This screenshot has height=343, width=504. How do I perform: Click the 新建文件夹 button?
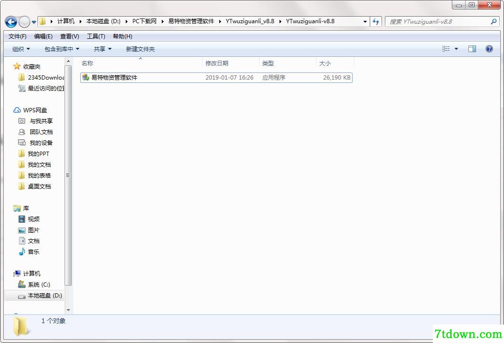pyautogui.click(x=140, y=49)
